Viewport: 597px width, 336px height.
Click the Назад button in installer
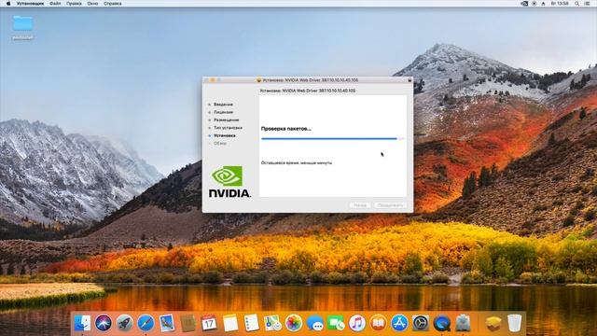360,205
